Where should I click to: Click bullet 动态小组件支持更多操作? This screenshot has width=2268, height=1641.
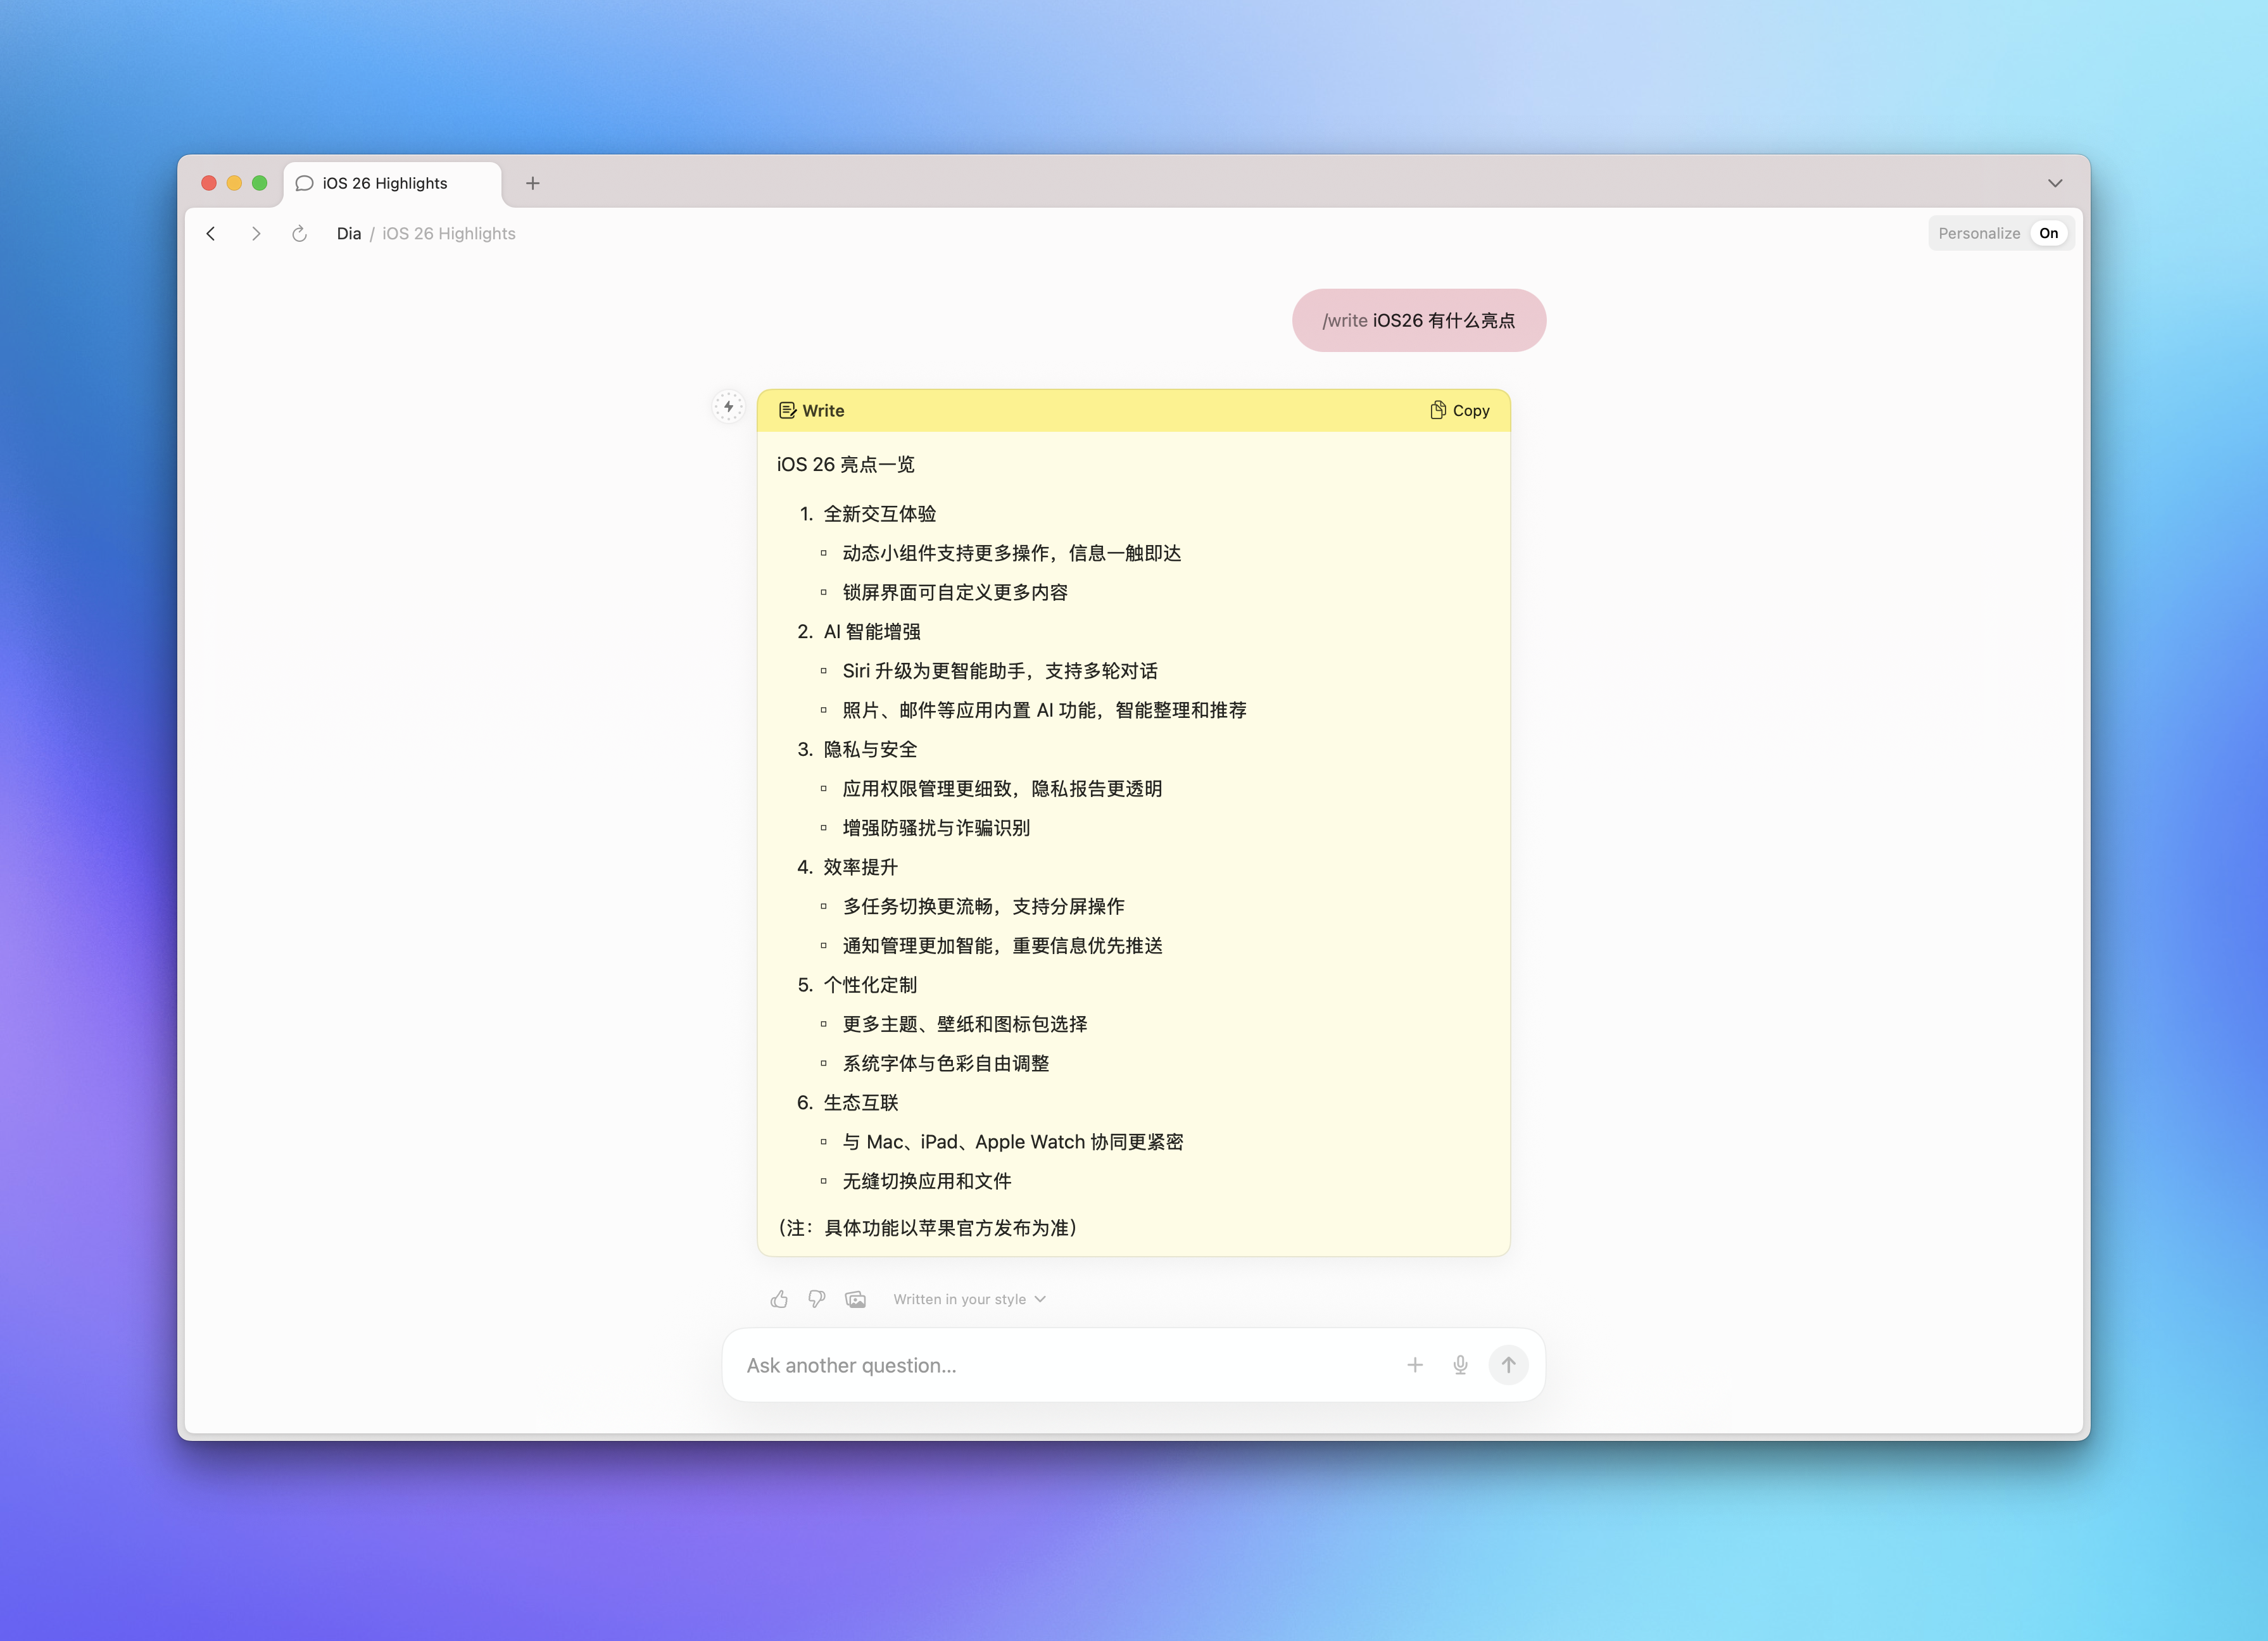coord(1012,553)
